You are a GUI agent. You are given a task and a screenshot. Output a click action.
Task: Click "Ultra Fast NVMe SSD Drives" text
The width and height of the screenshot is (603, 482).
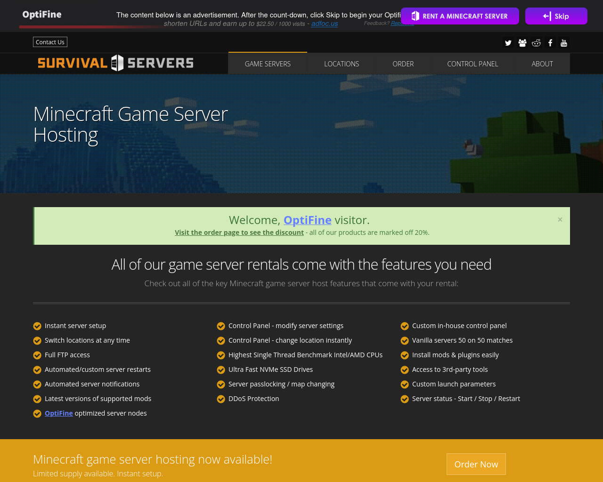pyautogui.click(x=270, y=370)
